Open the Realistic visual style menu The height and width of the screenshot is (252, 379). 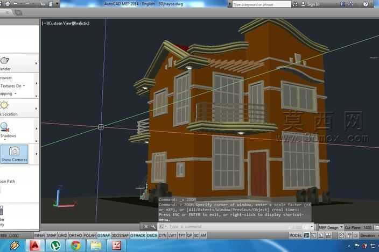point(81,23)
